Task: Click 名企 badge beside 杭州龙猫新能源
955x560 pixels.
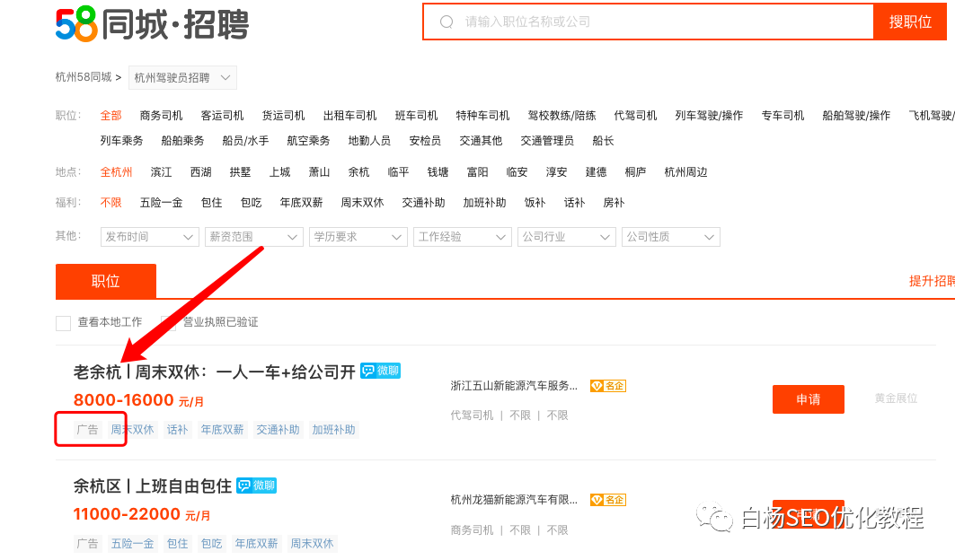Action: coord(608,500)
